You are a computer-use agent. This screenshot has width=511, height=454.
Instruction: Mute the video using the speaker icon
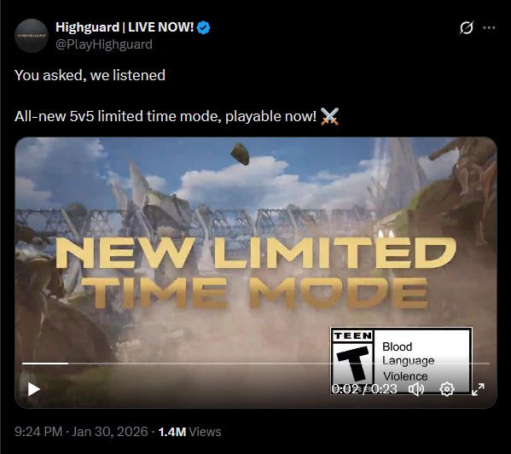pyautogui.click(x=416, y=389)
